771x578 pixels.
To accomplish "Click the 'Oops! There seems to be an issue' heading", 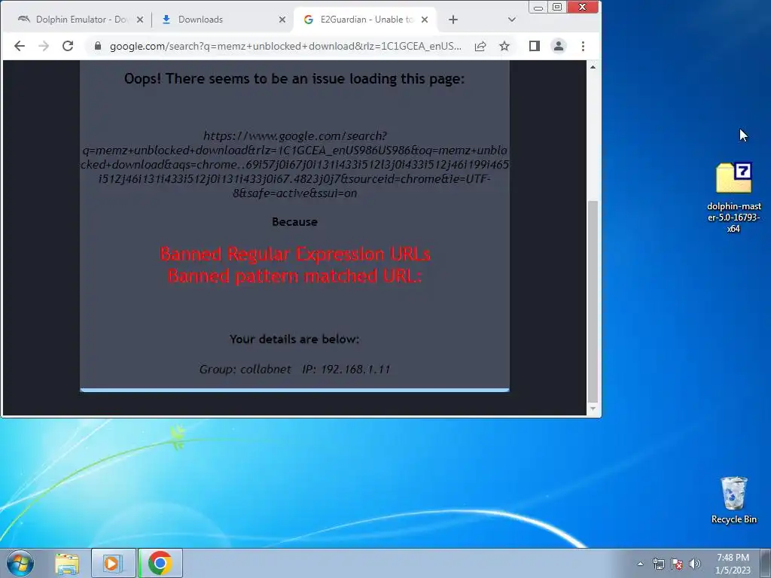I will click(x=294, y=78).
